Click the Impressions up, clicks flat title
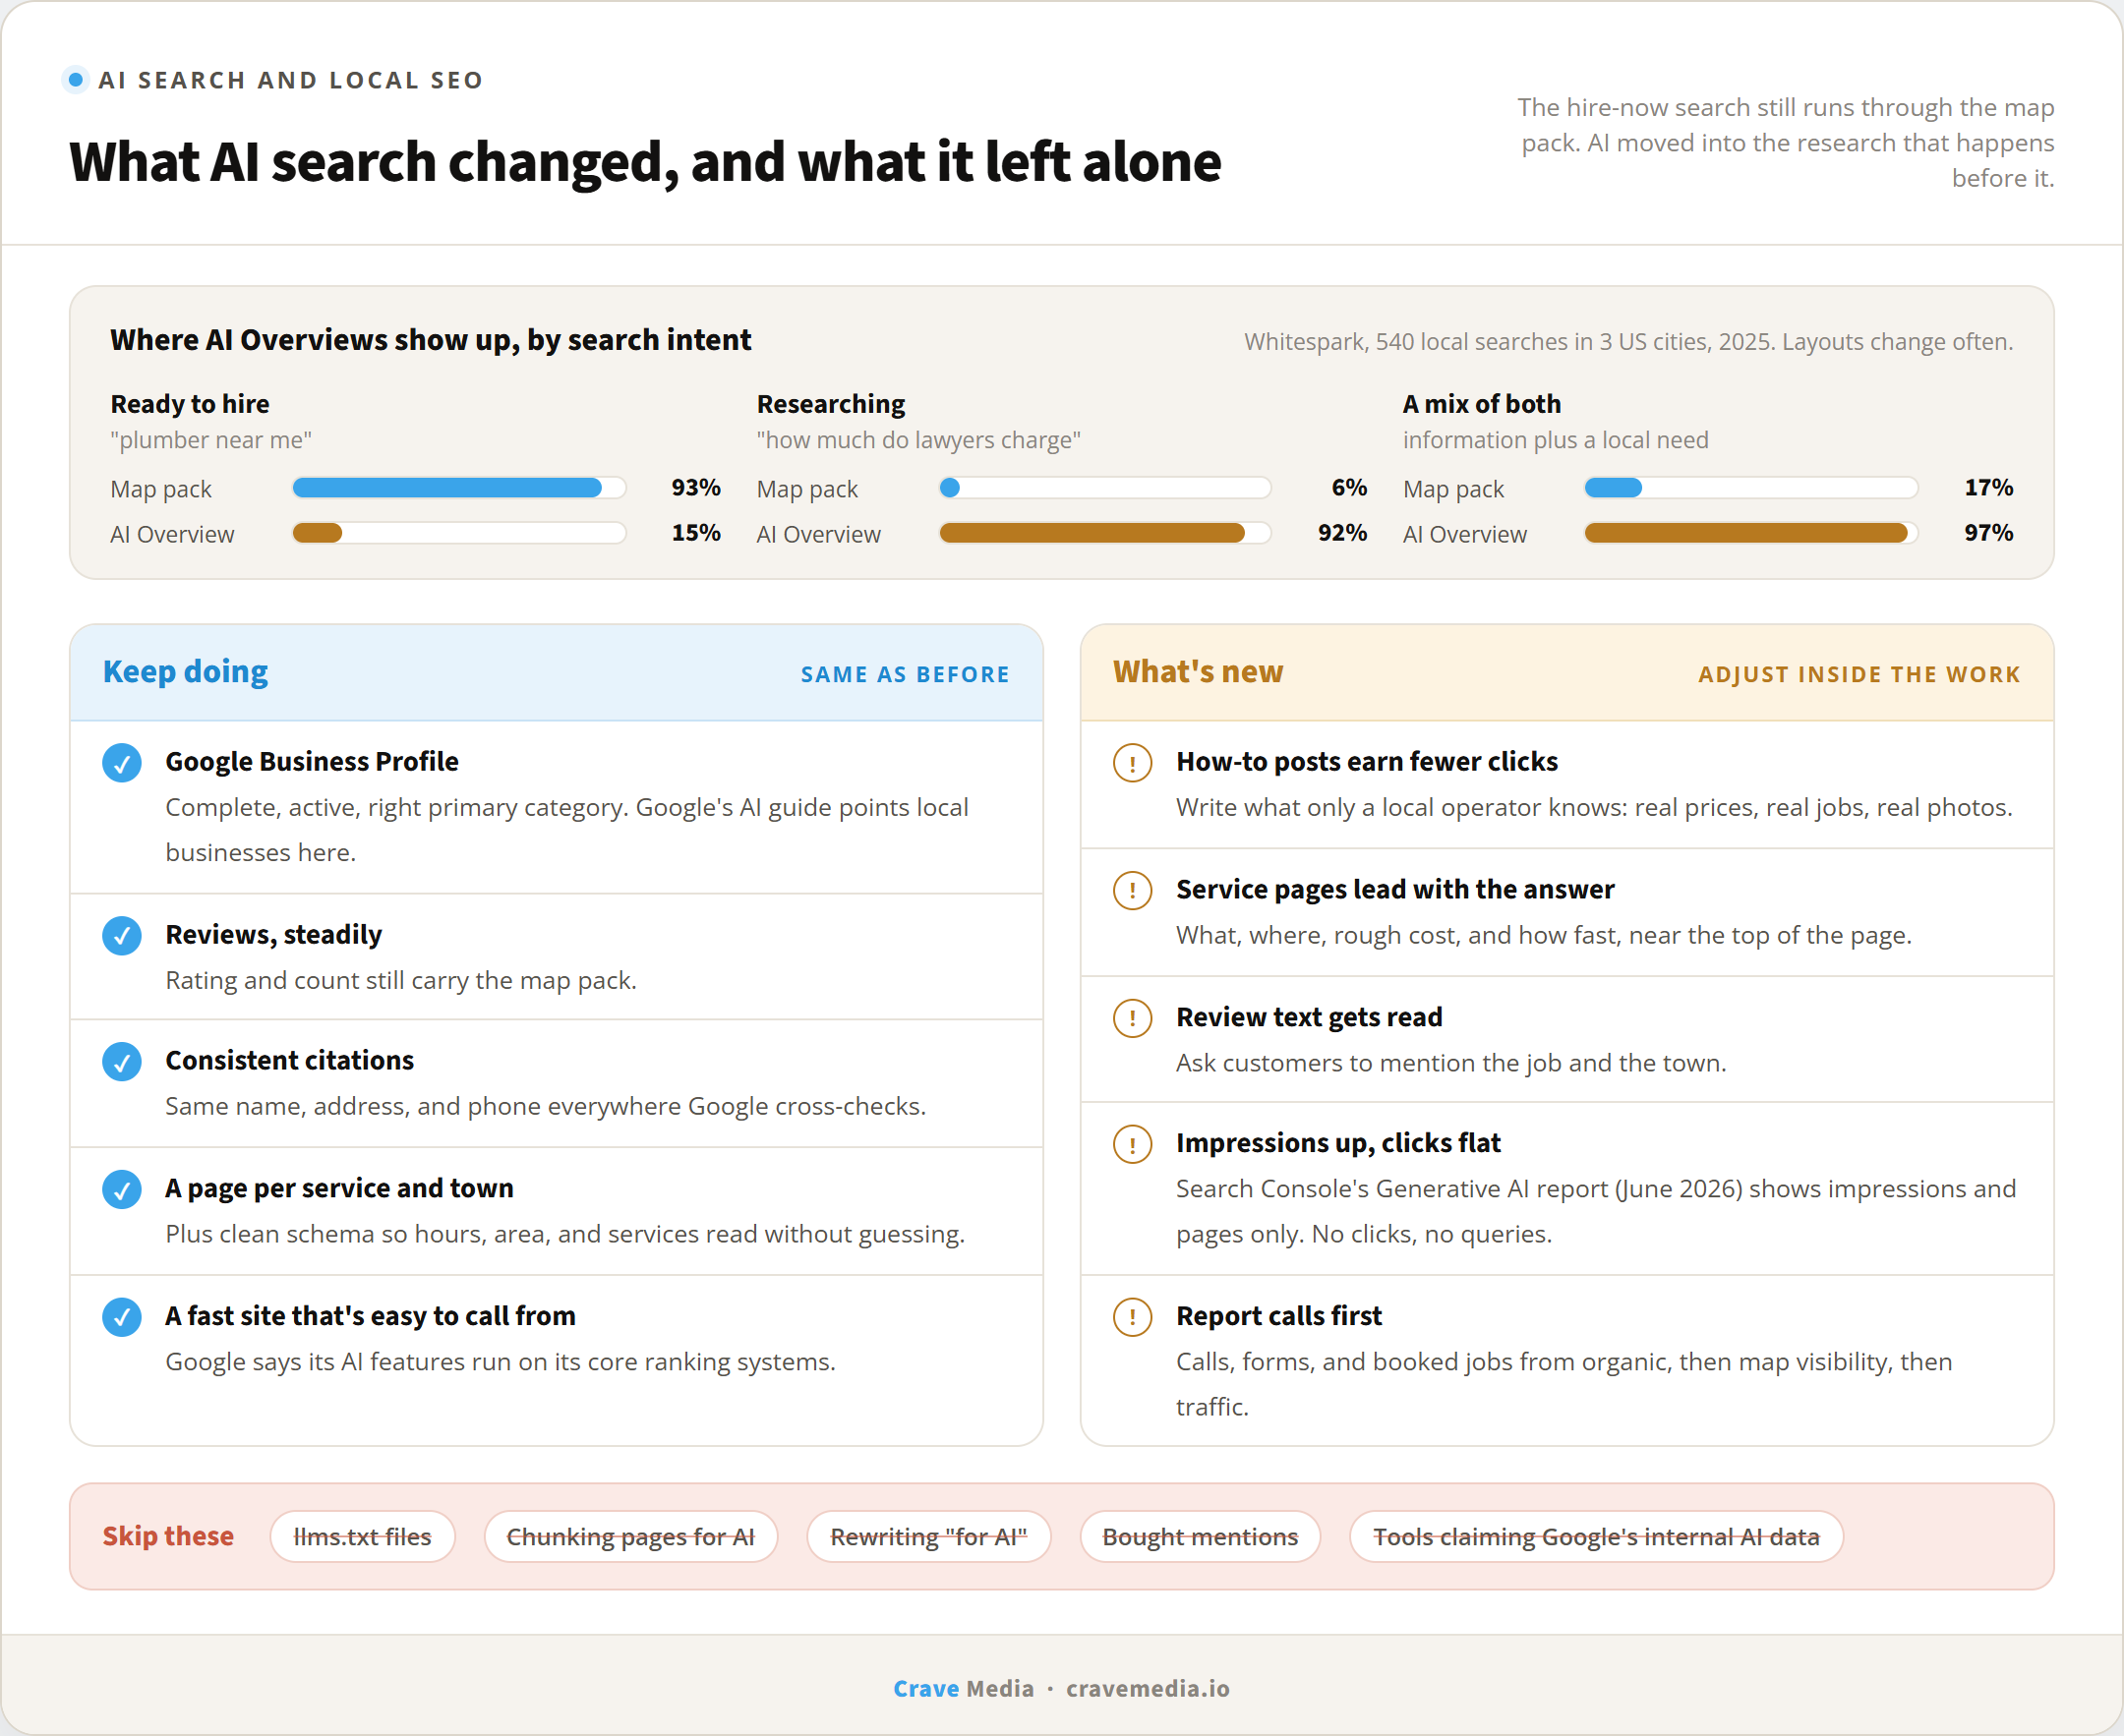This screenshot has height=1736, width=2124. [x=1337, y=1144]
